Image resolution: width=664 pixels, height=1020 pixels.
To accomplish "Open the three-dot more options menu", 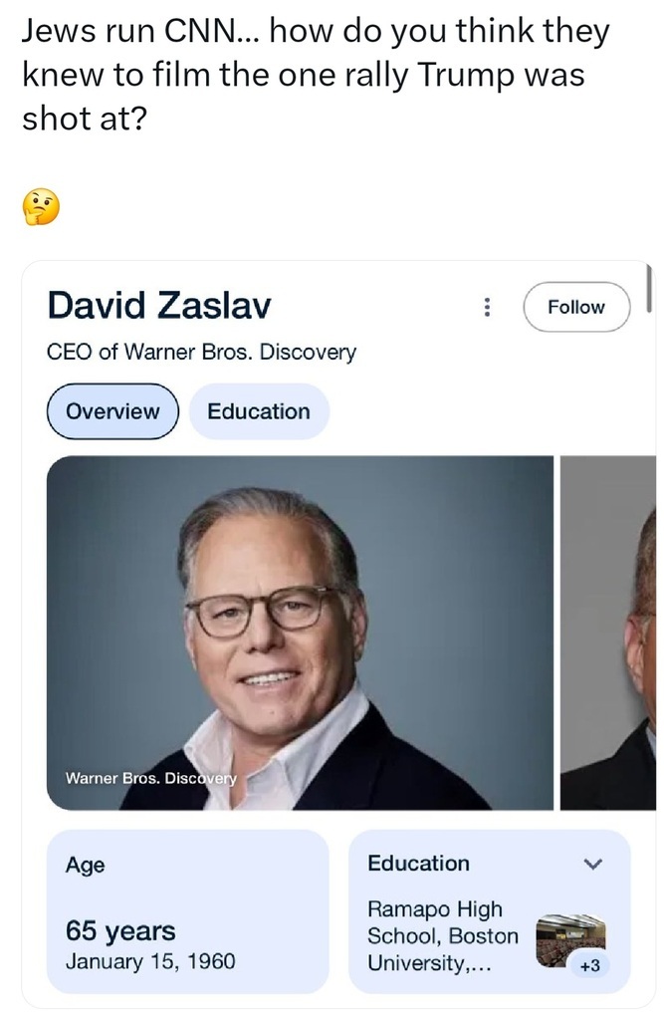I will pos(487,307).
